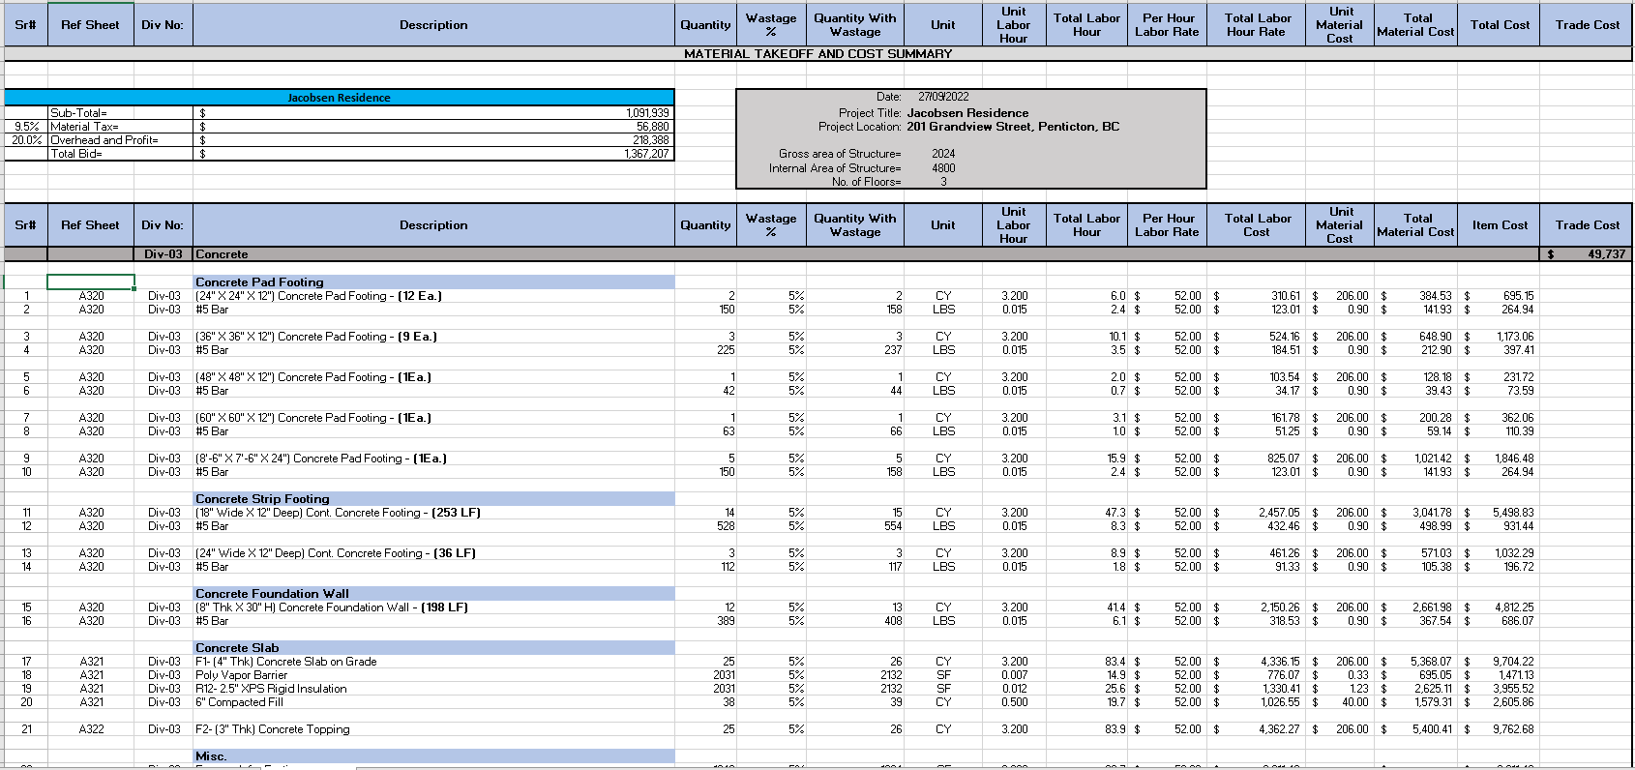Select the No. of Floors= label

point(866,182)
